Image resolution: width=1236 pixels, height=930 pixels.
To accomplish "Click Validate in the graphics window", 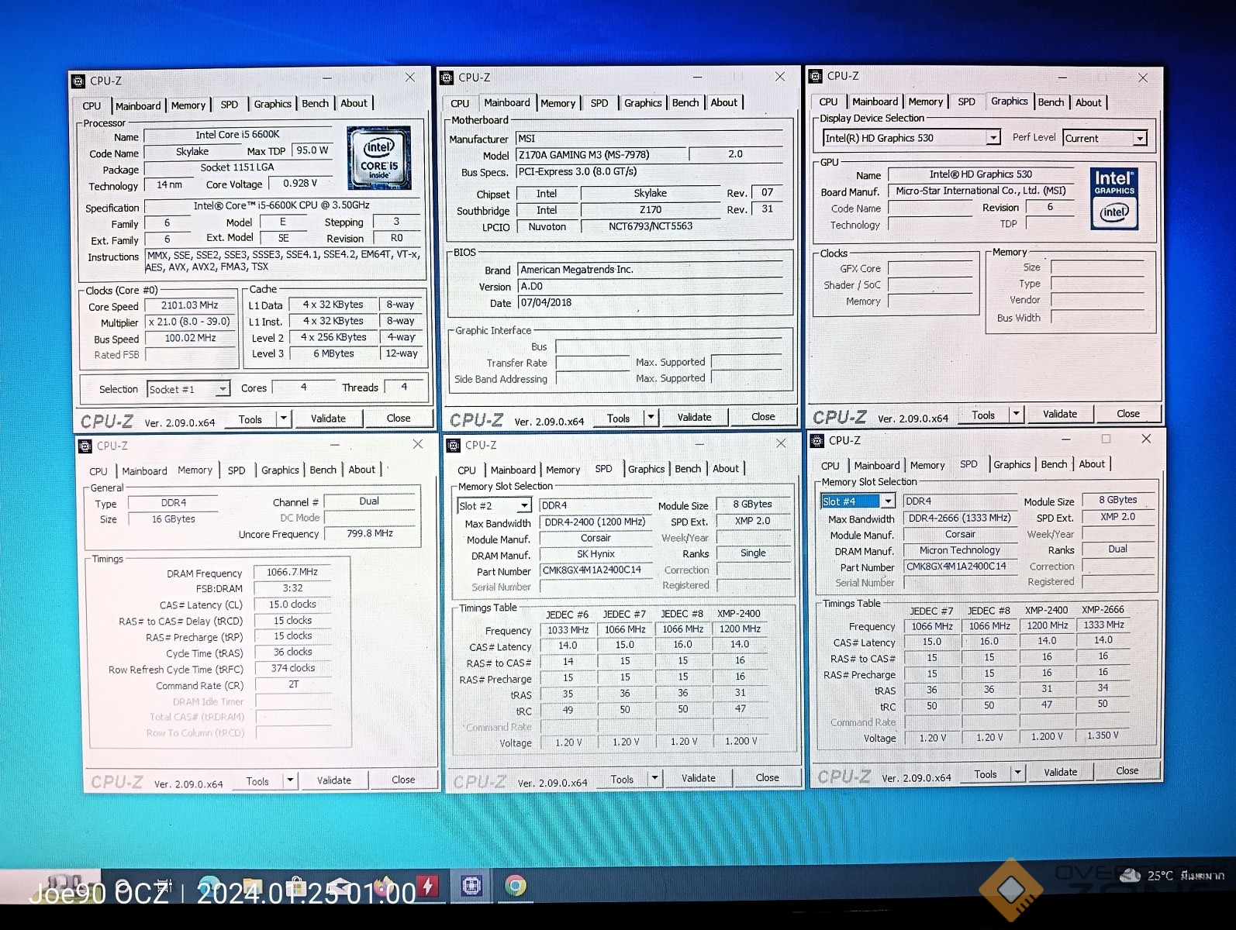I will coord(1059,415).
